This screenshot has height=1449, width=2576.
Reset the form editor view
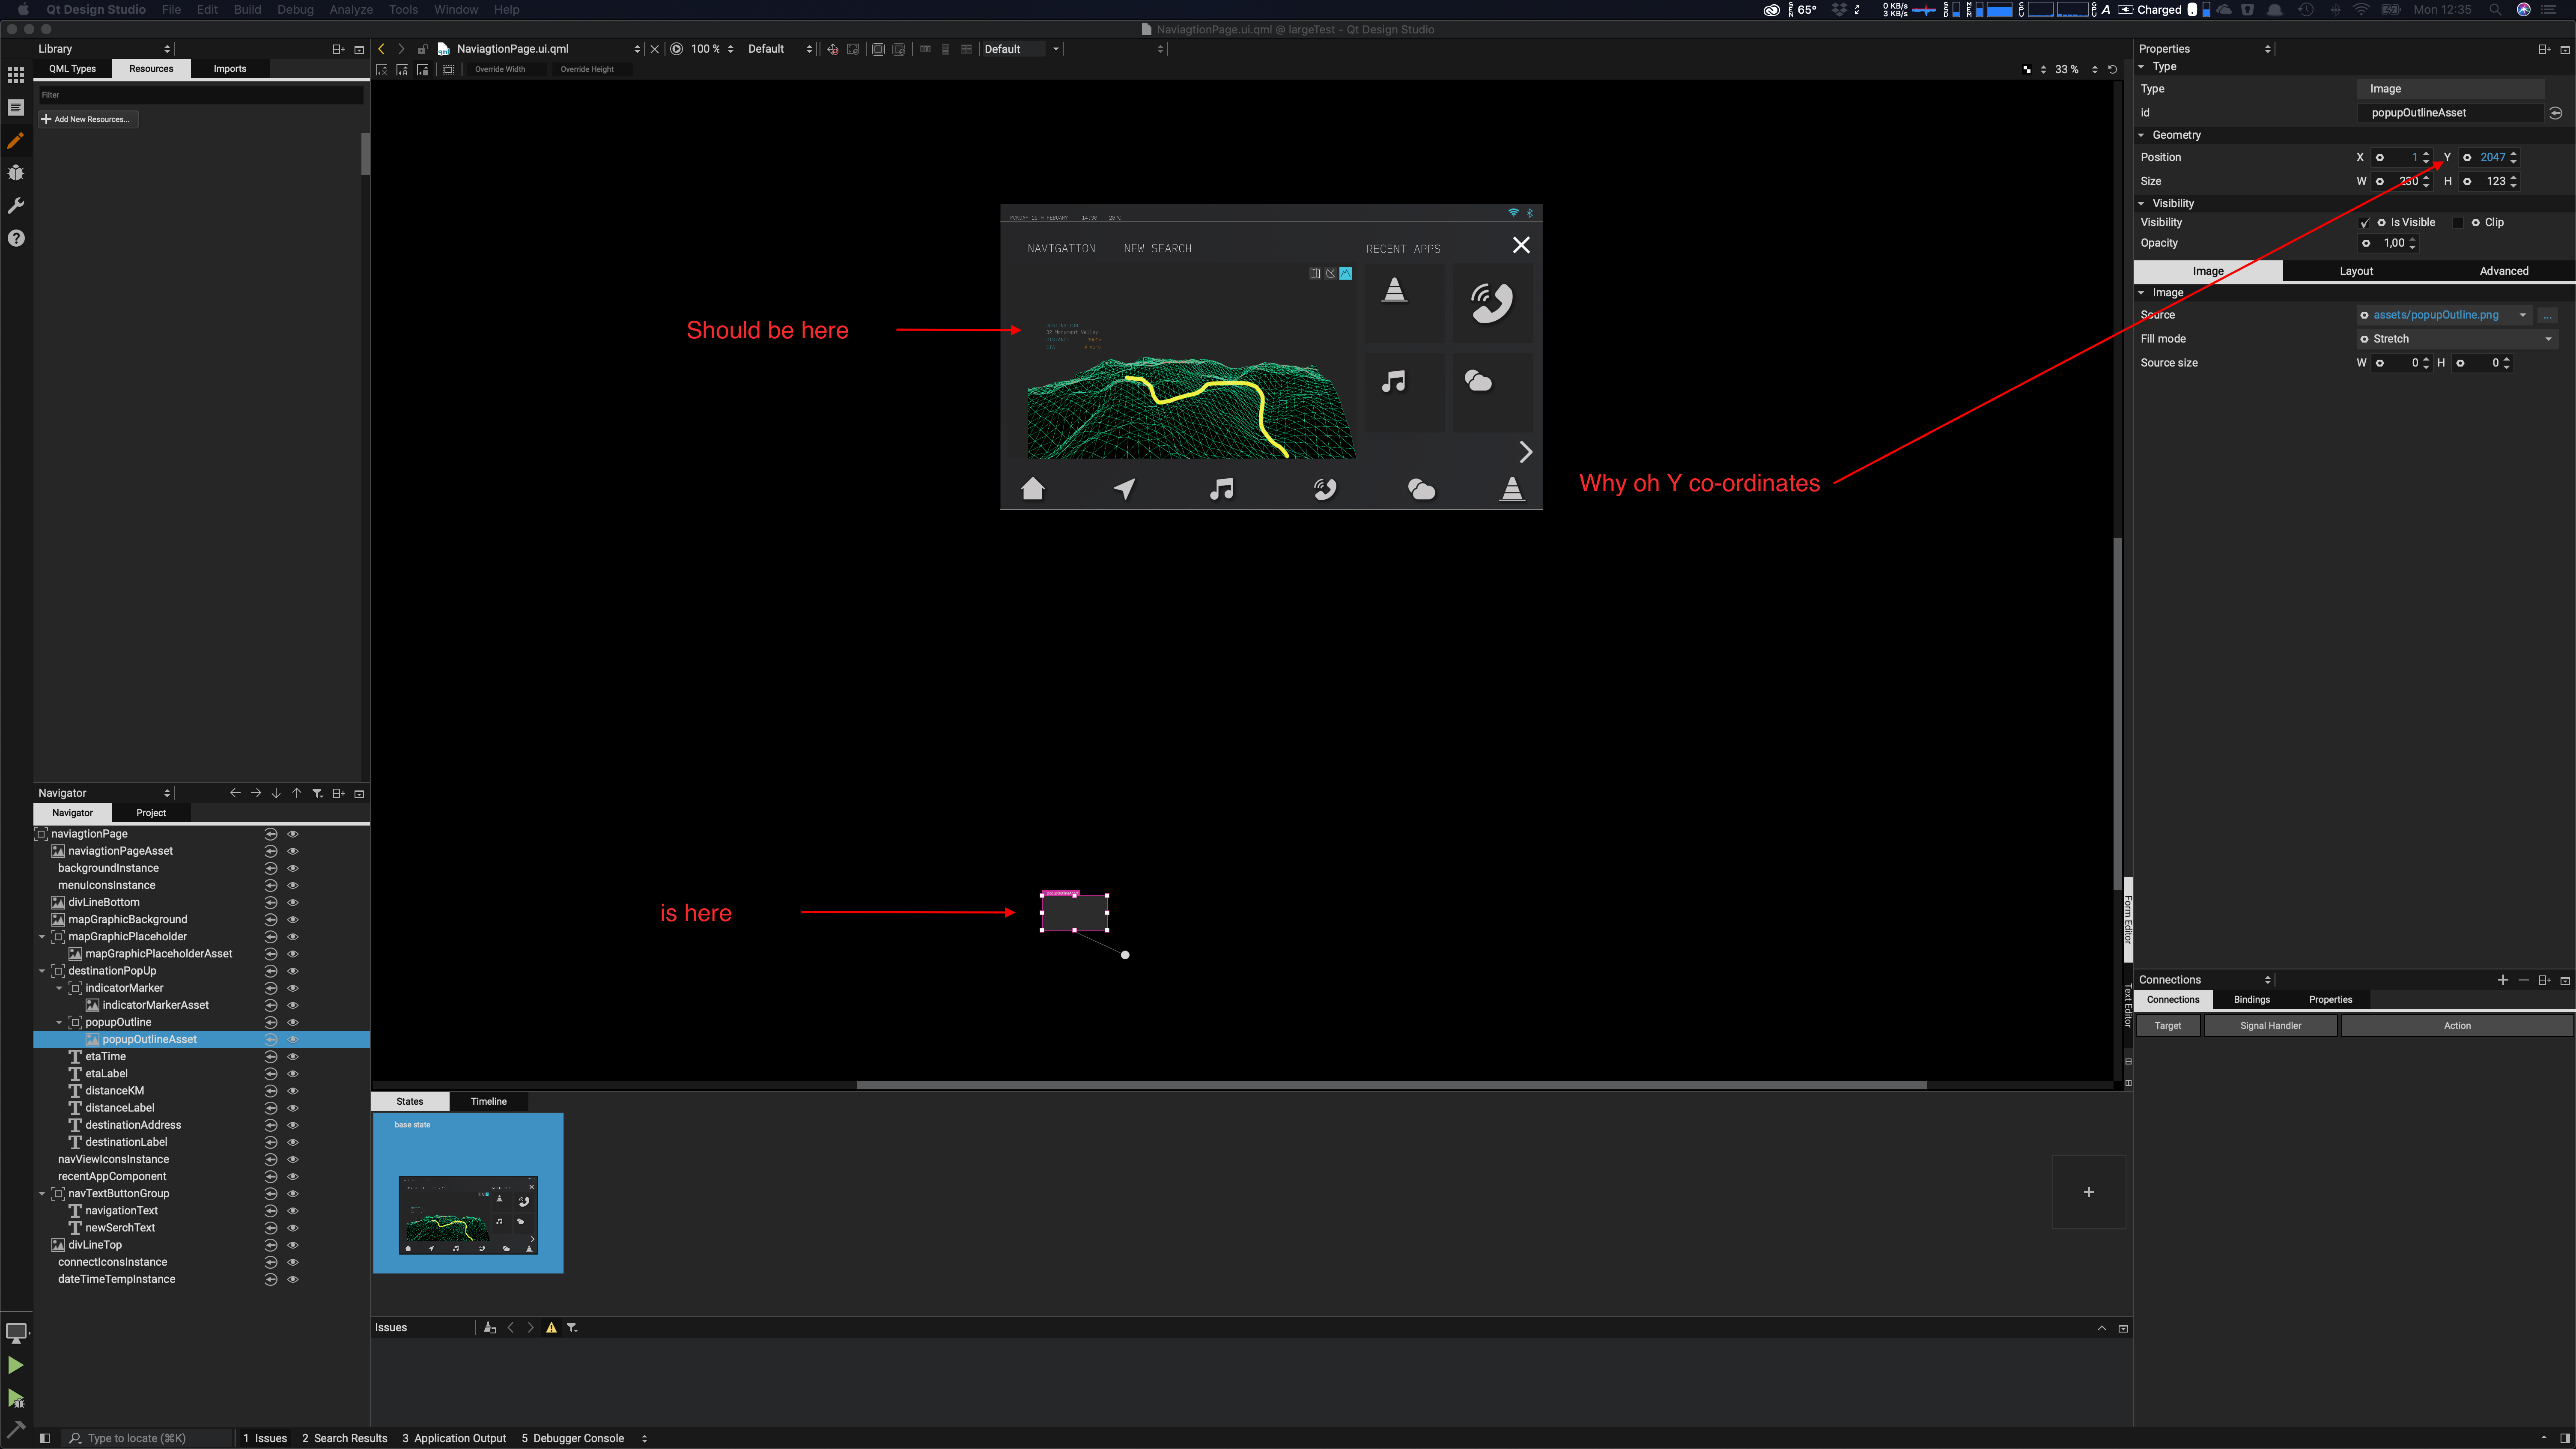(x=2112, y=69)
